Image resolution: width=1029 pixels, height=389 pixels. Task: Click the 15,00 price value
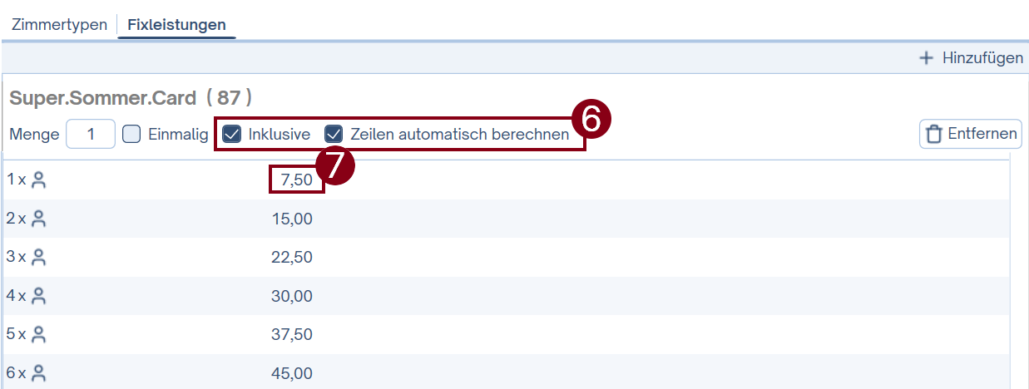(292, 219)
